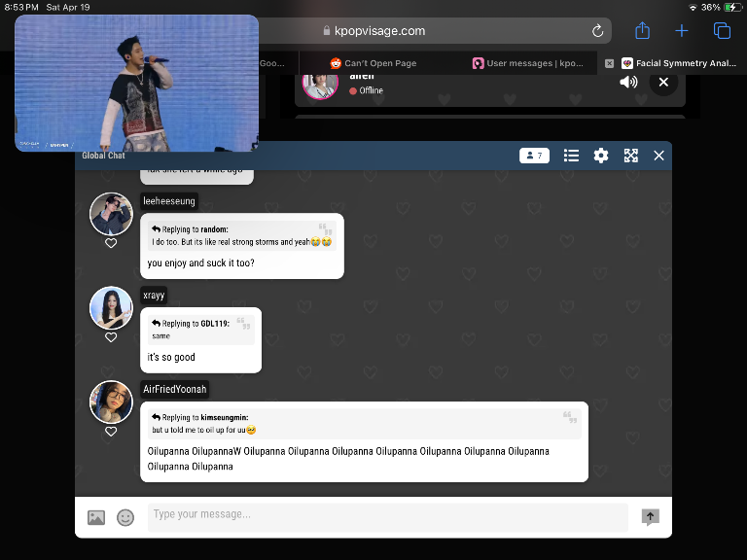The height and width of the screenshot is (560, 747).
Task: Open the quoted reply to GDL119
Action: tap(200, 330)
